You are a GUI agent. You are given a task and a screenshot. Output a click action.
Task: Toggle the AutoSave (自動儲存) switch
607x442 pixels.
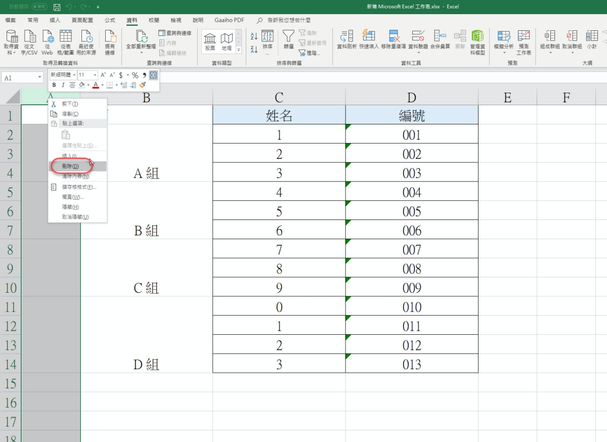click(x=39, y=7)
